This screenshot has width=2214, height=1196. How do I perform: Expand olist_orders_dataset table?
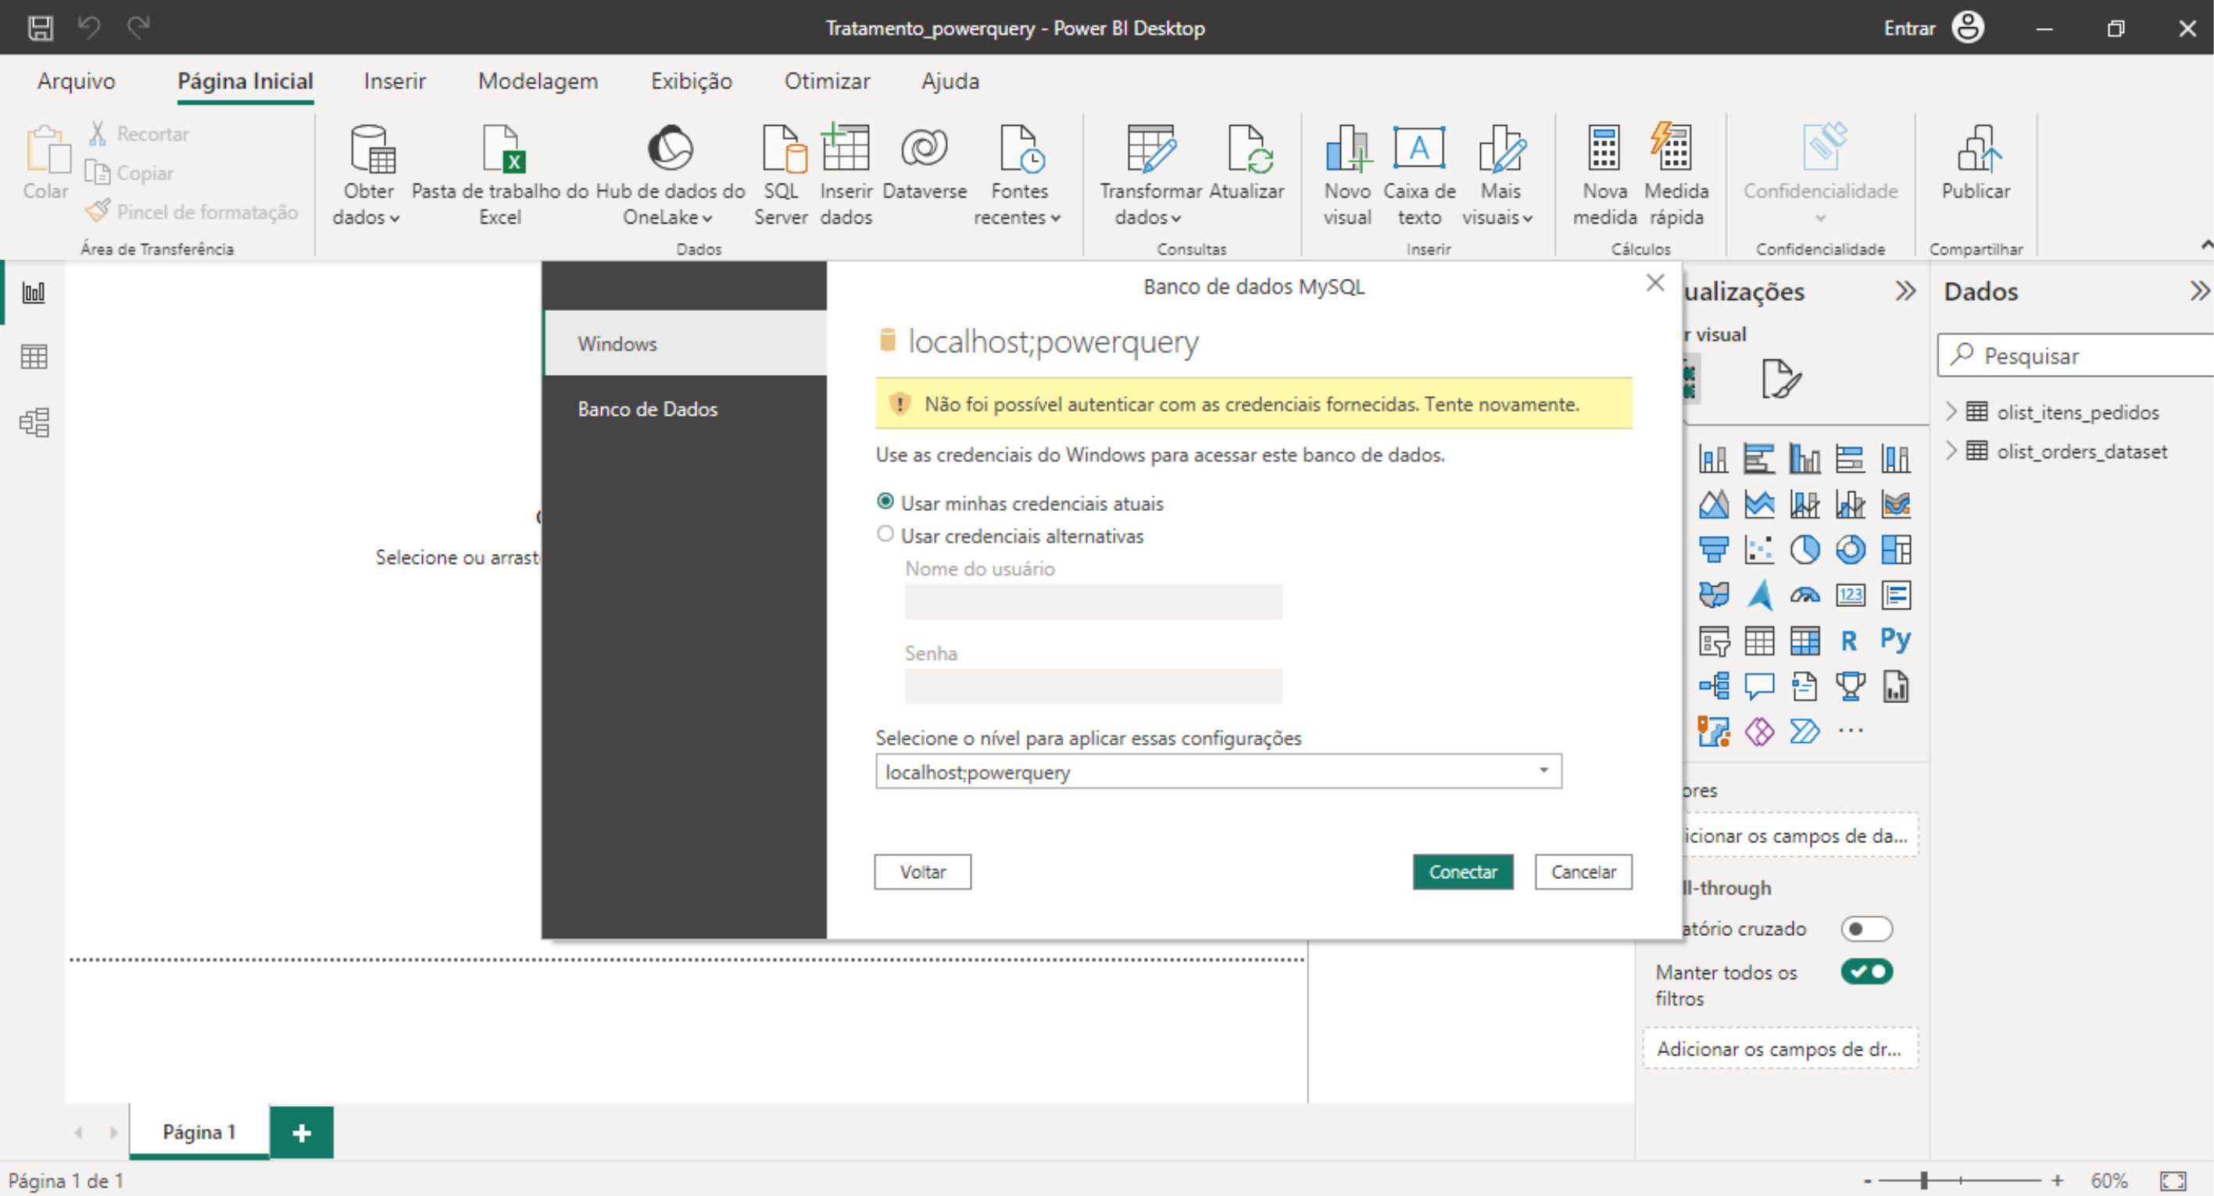(1951, 451)
